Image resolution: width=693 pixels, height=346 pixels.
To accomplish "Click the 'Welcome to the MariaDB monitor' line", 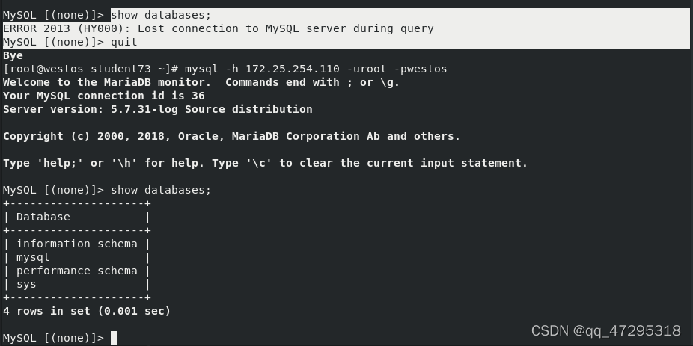I will [201, 82].
